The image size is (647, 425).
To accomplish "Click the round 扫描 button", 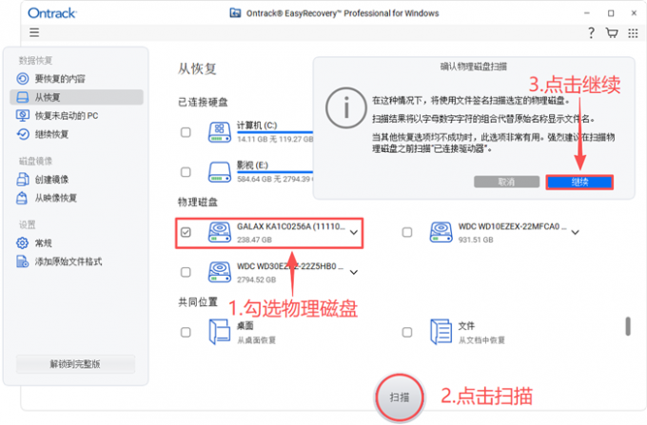I will (400, 397).
